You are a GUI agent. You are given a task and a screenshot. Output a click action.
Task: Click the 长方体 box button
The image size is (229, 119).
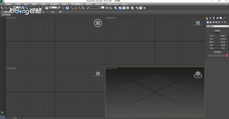tap(211, 36)
